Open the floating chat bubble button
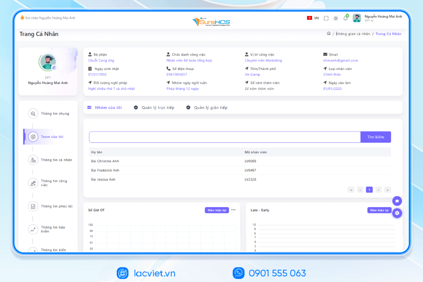The height and width of the screenshot is (282, 423). [397, 201]
